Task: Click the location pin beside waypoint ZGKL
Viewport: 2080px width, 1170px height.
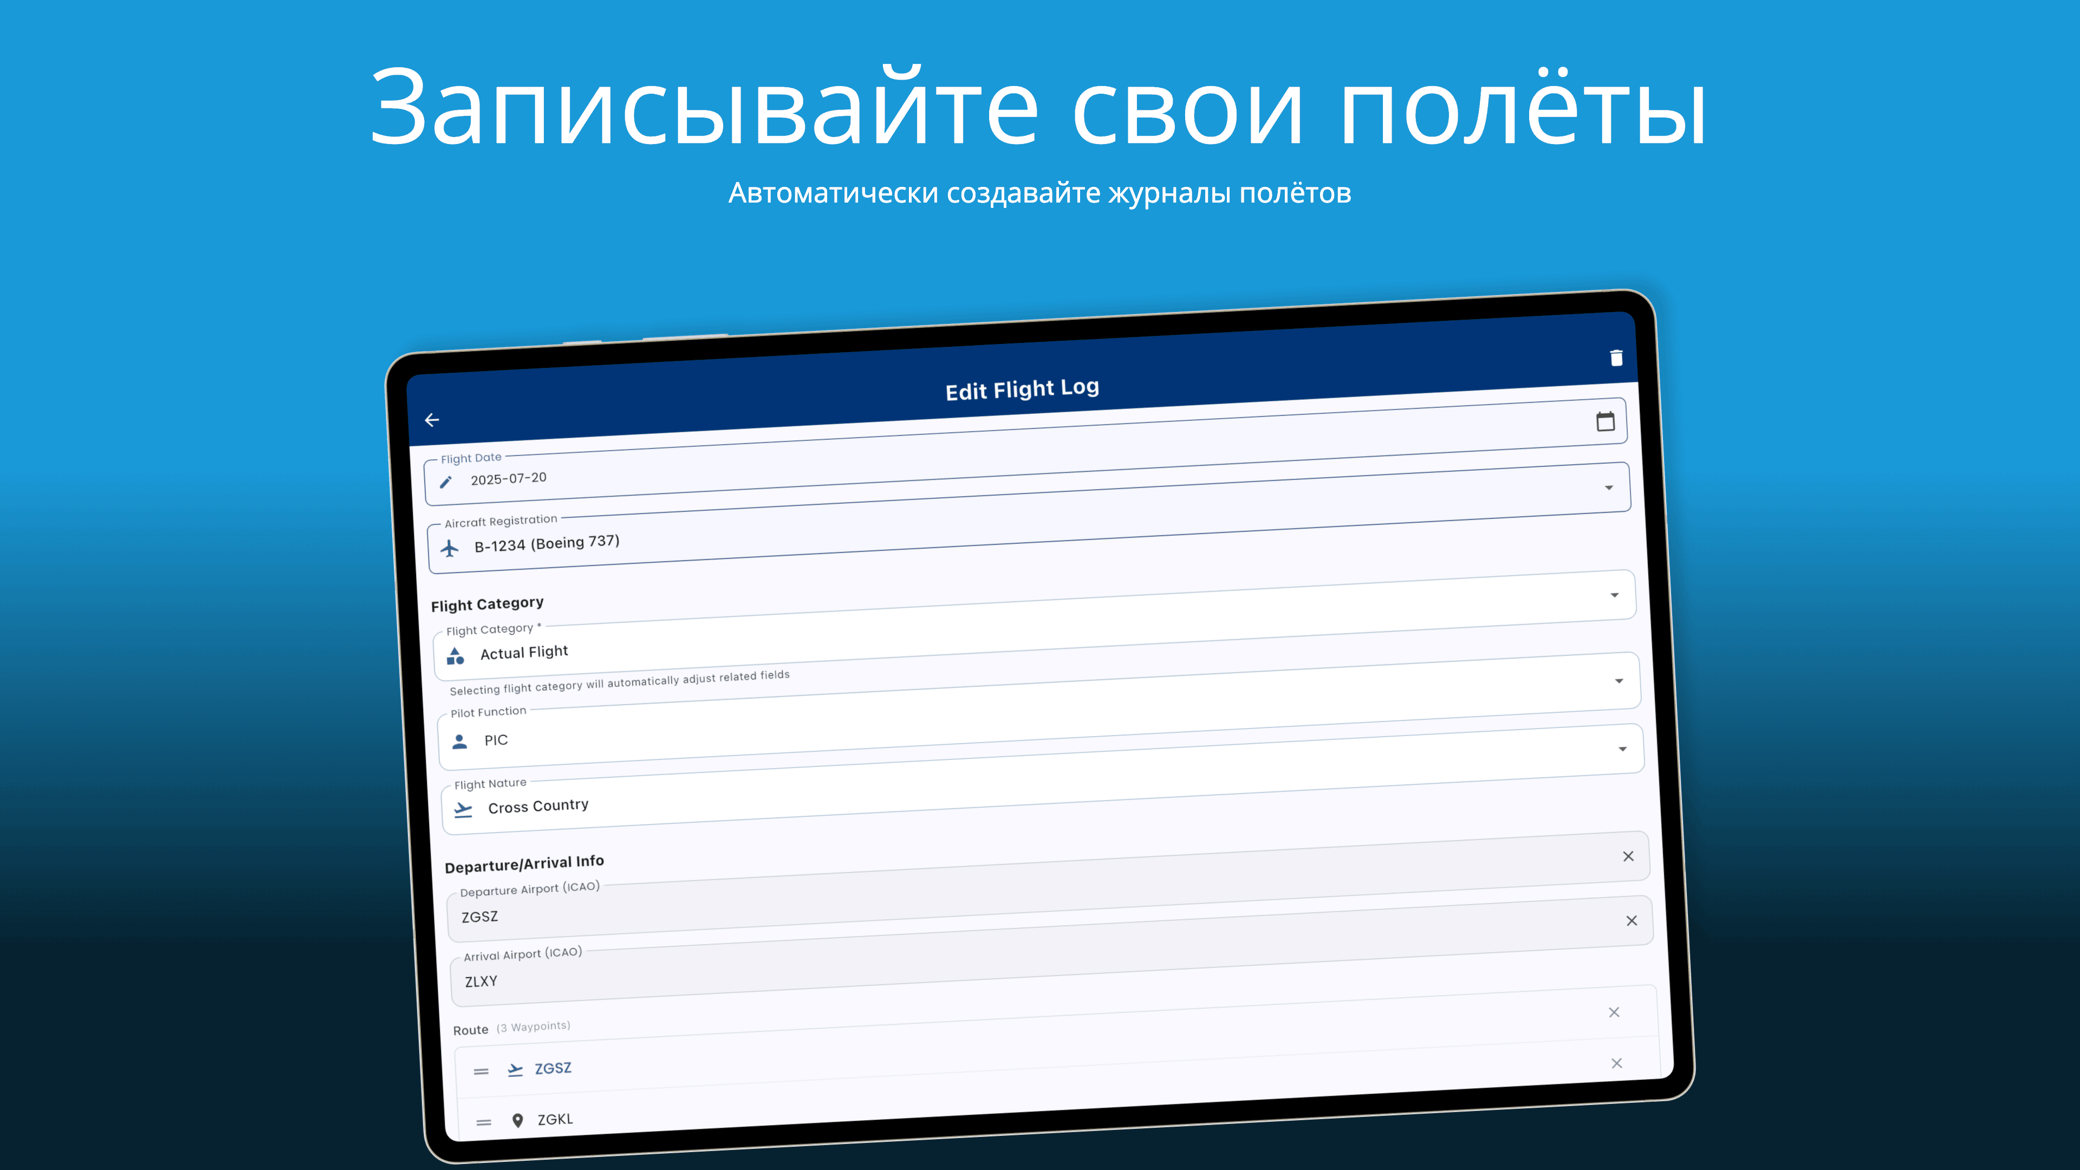Action: [517, 1120]
